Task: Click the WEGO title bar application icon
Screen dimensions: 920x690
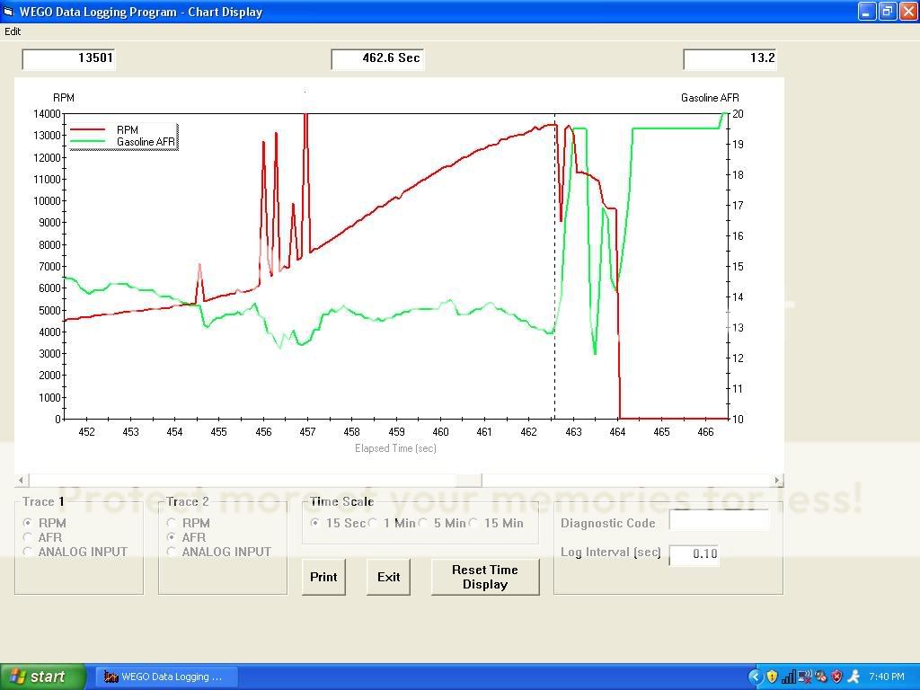Action: [8, 12]
